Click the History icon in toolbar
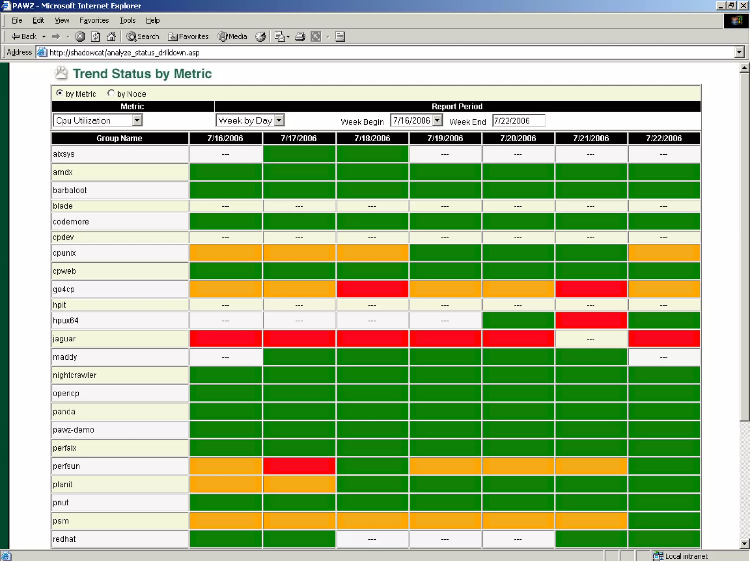 point(260,37)
